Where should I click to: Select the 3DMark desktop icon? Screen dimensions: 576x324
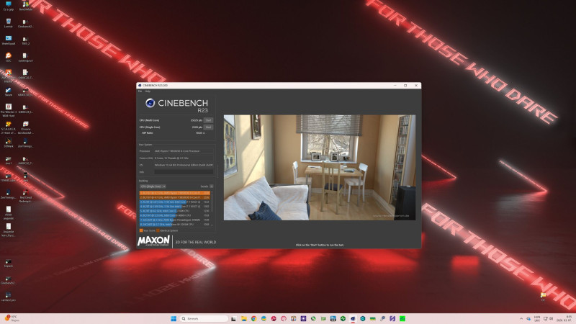[x=8, y=143]
